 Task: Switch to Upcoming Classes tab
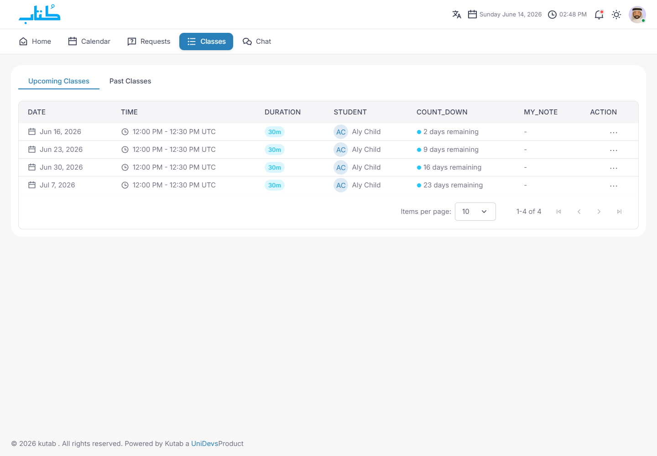[x=59, y=81]
